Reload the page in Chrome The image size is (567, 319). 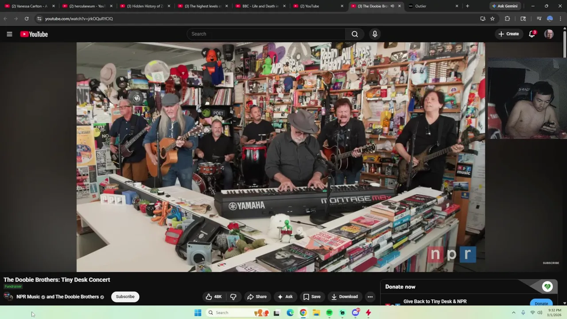(27, 19)
